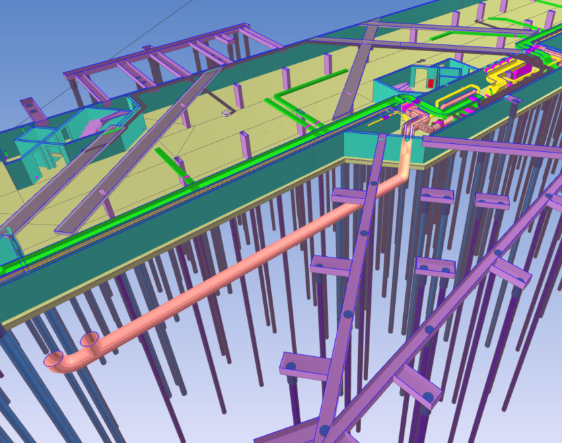Select the long green cable tray along slab edge
The width and height of the screenshot is (562, 443).
[168, 200]
